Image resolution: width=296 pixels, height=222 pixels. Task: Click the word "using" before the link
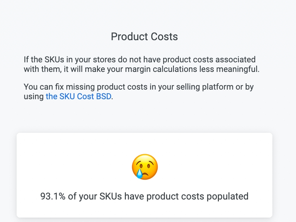(x=34, y=97)
